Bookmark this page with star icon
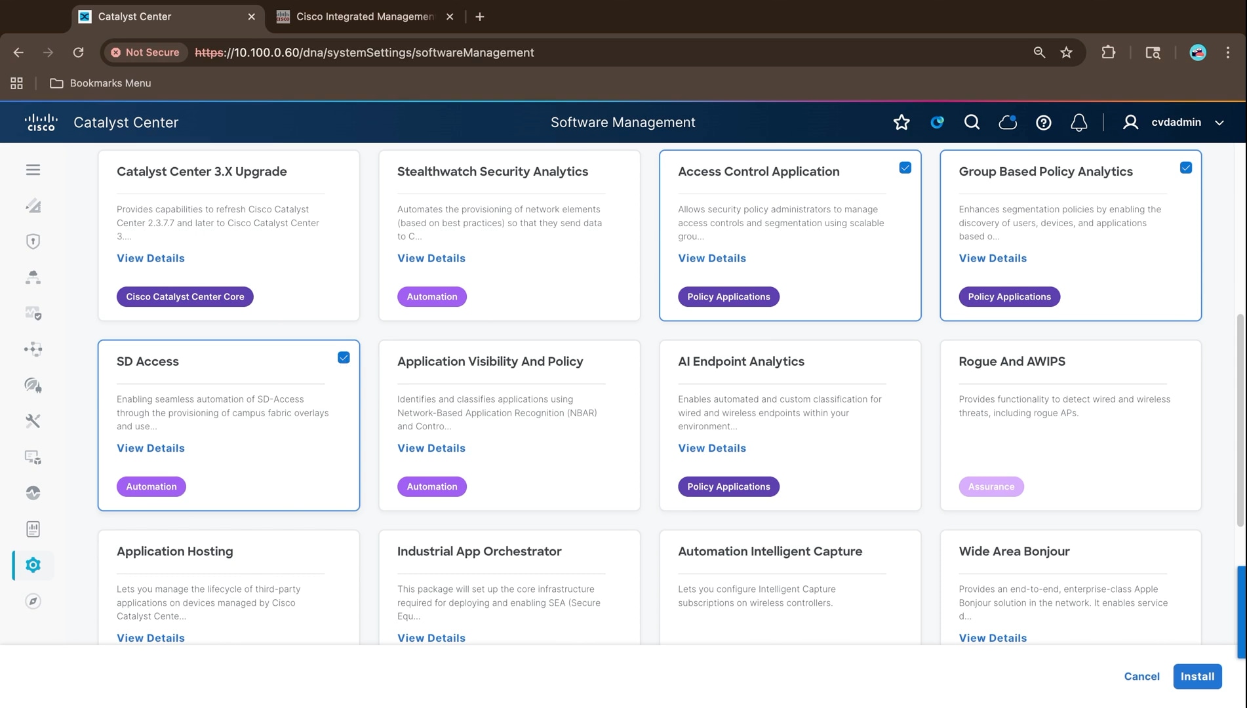Viewport: 1247px width, 708px height. click(1066, 52)
